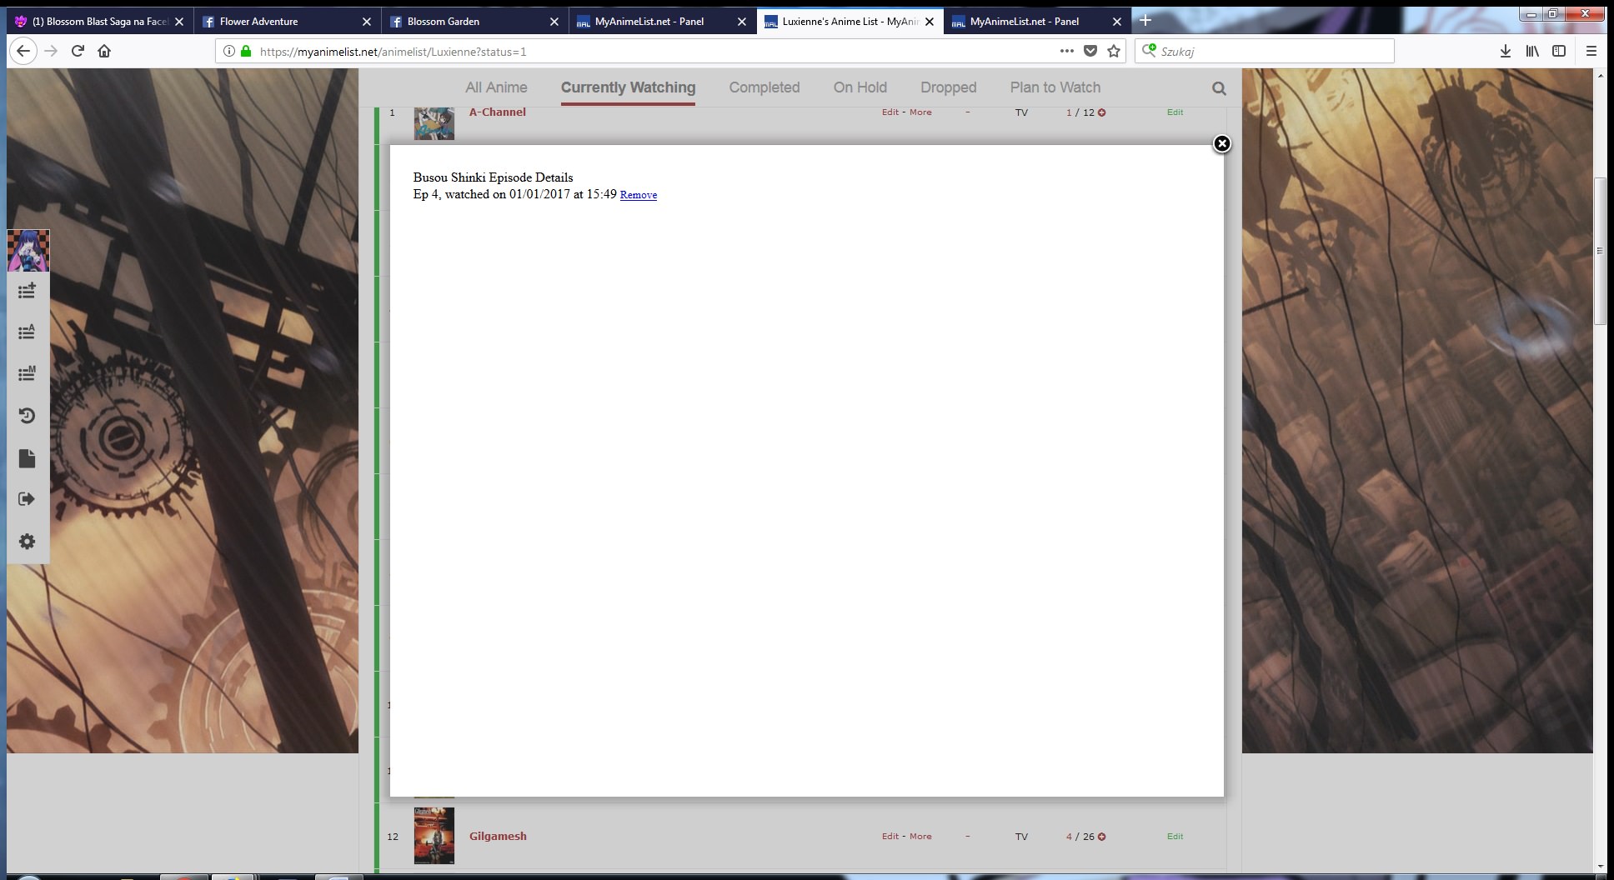Select the Currently Watching tab
The width and height of the screenshot is (1614, 880).
(x=628, y=87)
